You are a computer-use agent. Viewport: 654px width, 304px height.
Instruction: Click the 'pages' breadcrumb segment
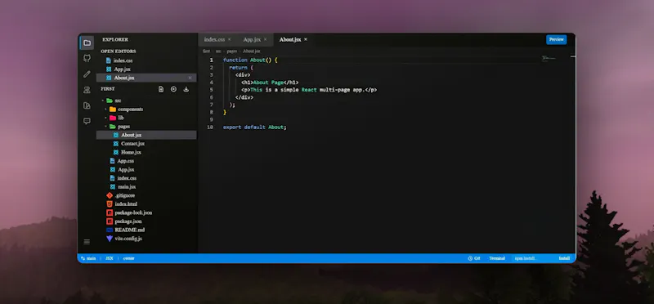232,51
